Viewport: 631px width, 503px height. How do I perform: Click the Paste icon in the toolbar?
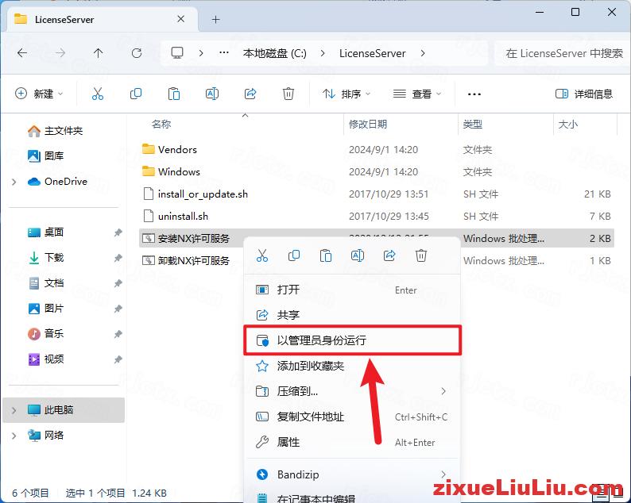point(174,94)
